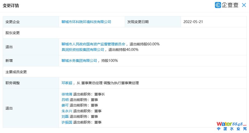The height and width of the screenshot is (133, 249).
Task: Click the 发现变更日期 label cell
Action: click(138, 22)
